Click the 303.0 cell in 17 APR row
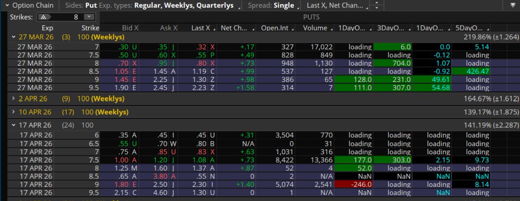The image size is (520, 201). pyautogui.click(x=392, y=160)
